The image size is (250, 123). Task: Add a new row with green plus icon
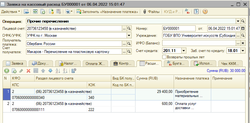click(x=7, y=71)
